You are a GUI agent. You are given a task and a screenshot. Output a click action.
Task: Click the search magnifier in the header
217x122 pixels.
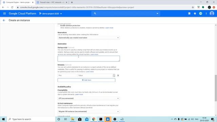click(x=95, y=14)
